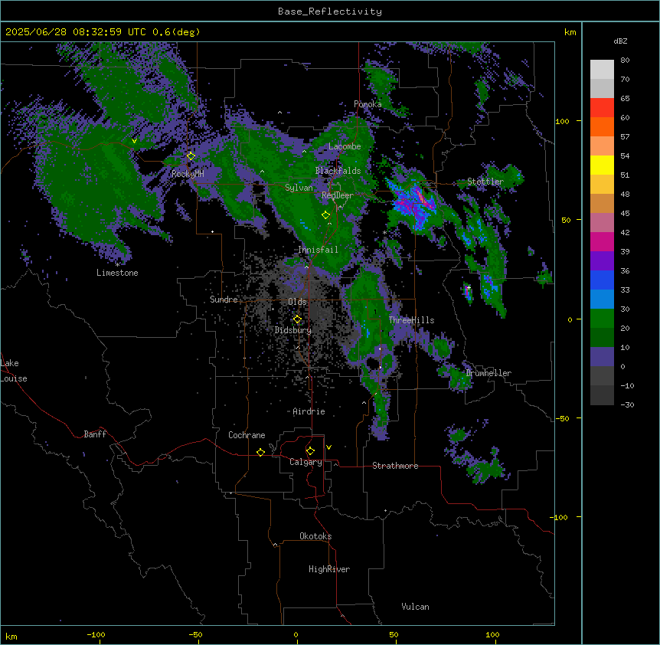This screenshot has width=660, height=645.
Task: Select the Olds label
Action: click(x=297, y=302)
